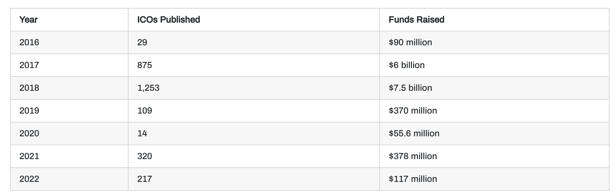Select the 2019 year cell

[29, 111]
